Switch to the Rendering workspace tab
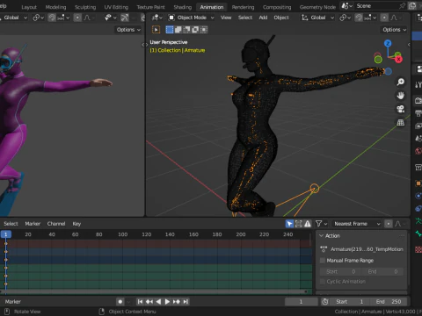422x316 pixels. pos(243,7)
